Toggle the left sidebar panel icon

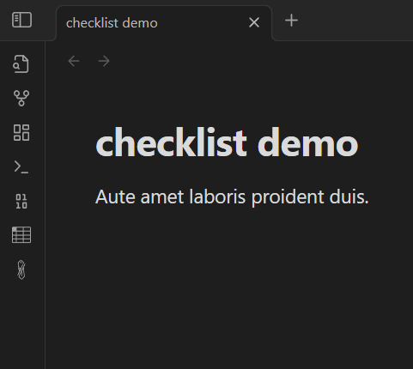point(21,20)
